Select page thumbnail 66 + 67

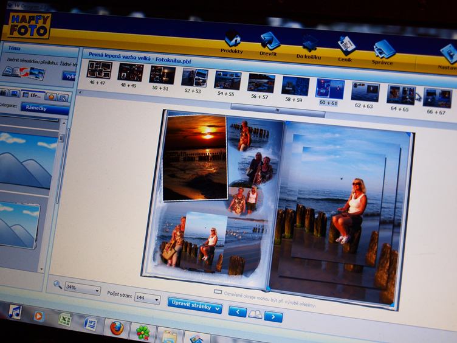point(437,99)
